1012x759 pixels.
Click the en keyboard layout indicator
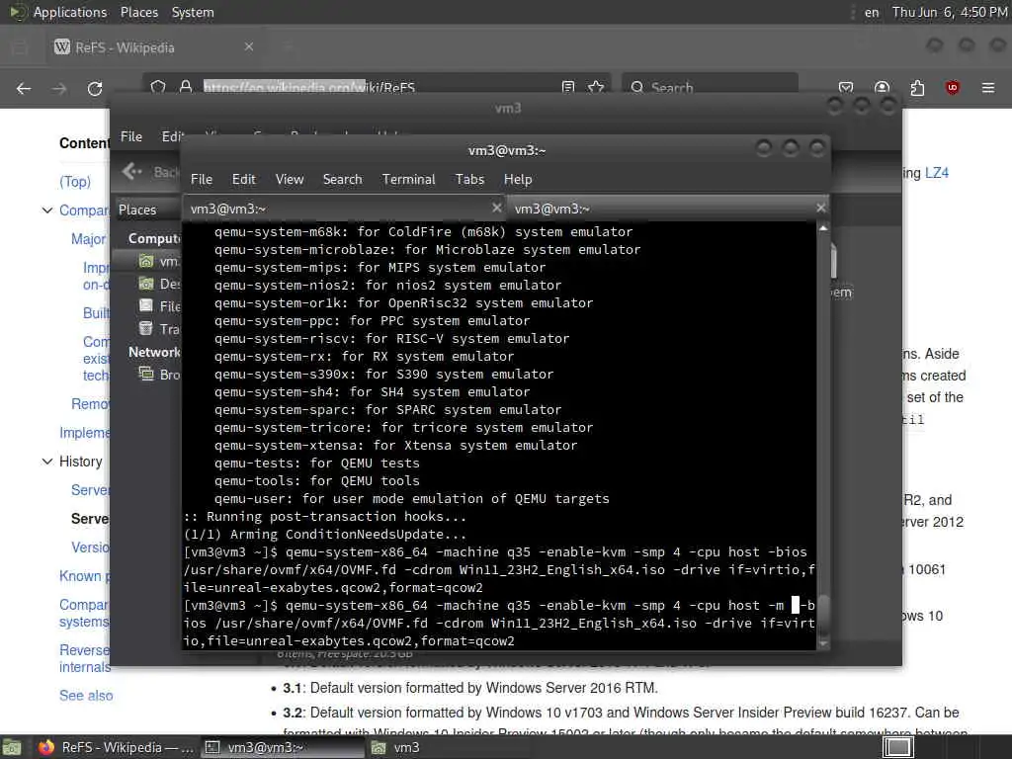pyautogui.click(x=872, y=12)
